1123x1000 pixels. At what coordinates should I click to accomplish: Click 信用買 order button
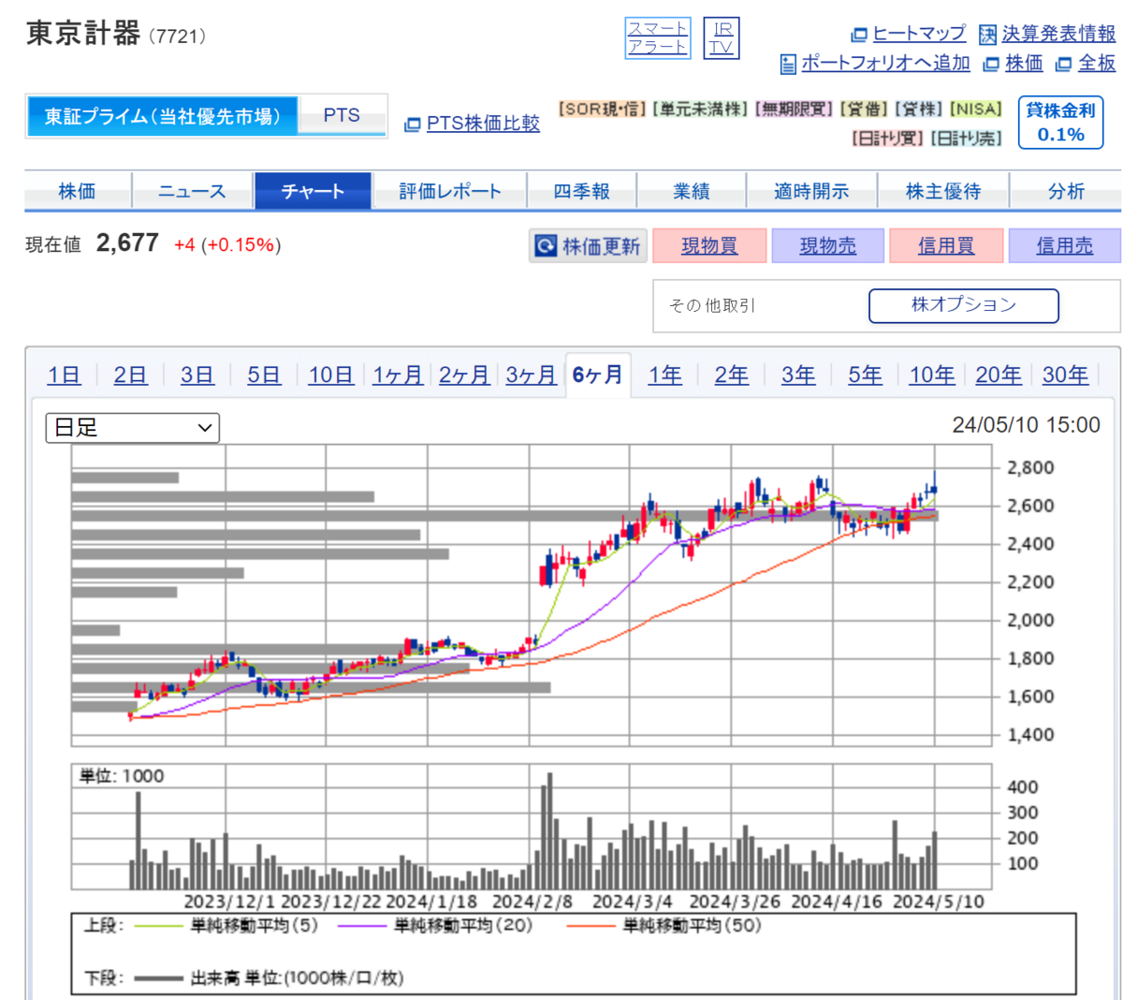946,245
